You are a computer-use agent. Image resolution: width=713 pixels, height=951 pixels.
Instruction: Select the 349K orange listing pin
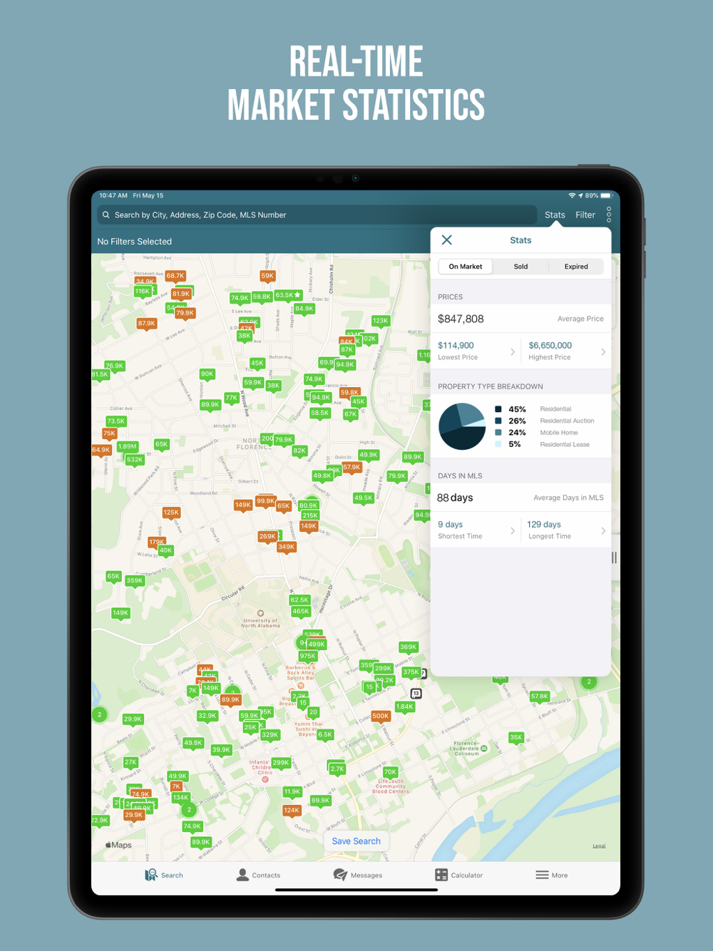tap(287, 548)
